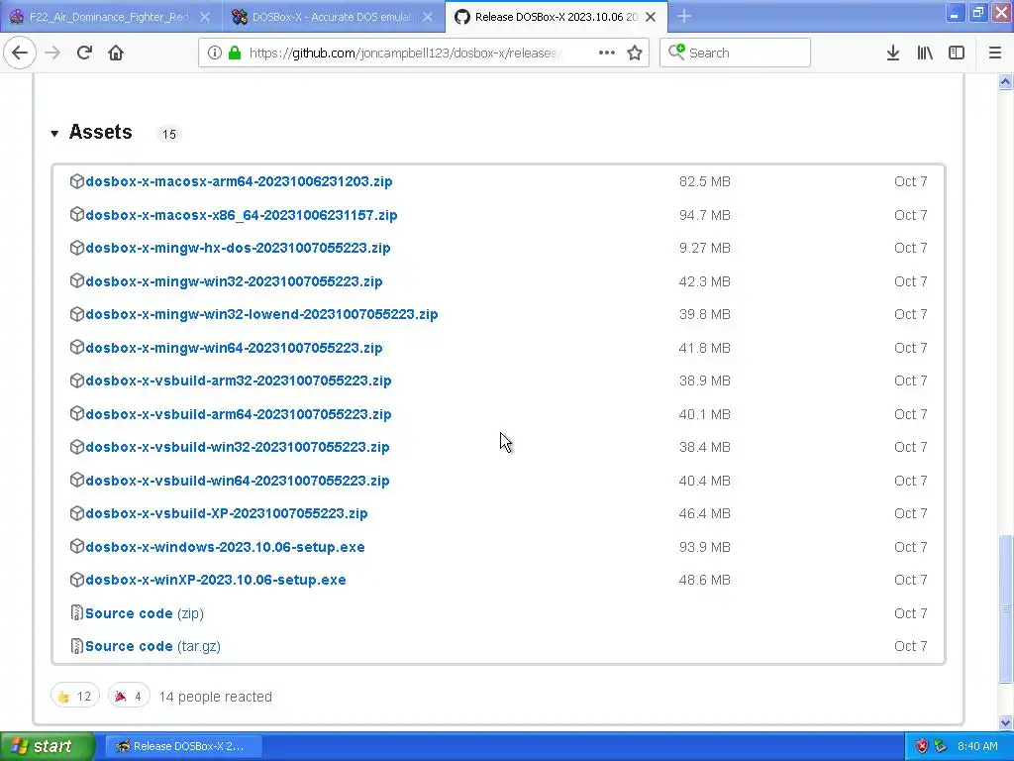
Task: Open the Windows start menu
Action: [x=47, y=746]
